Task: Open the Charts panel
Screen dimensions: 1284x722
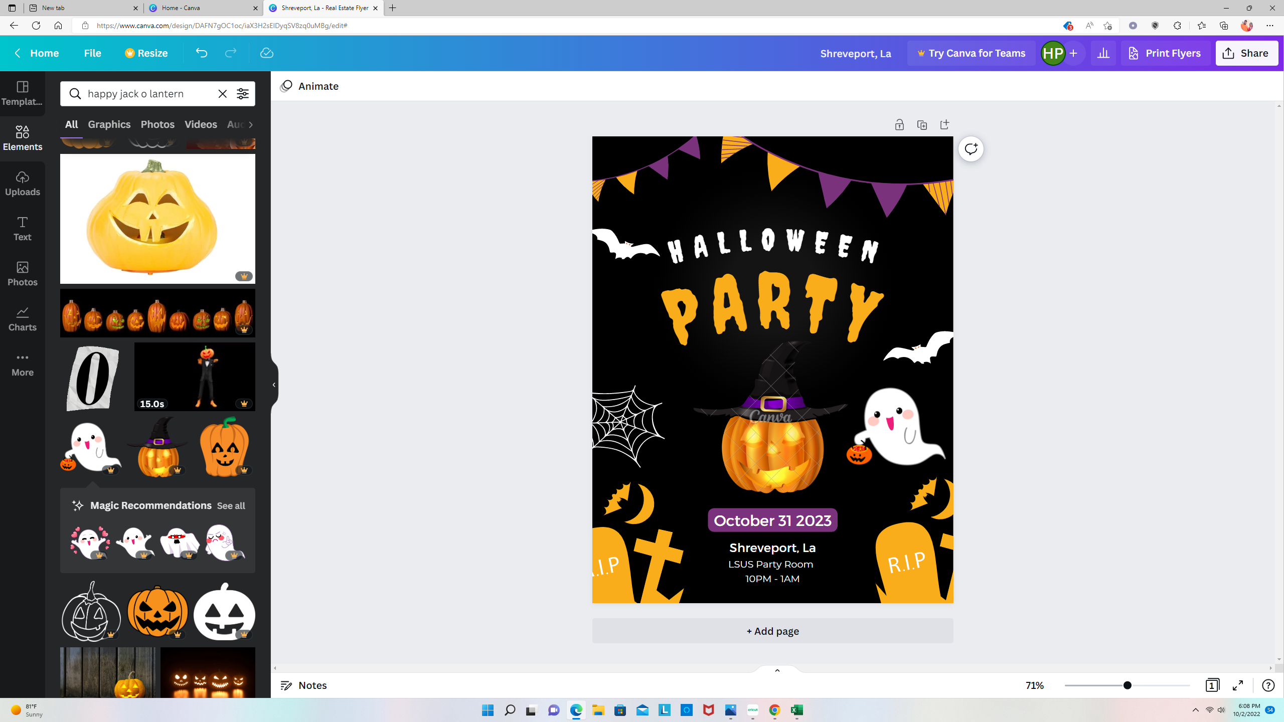Action: (22, 318)
